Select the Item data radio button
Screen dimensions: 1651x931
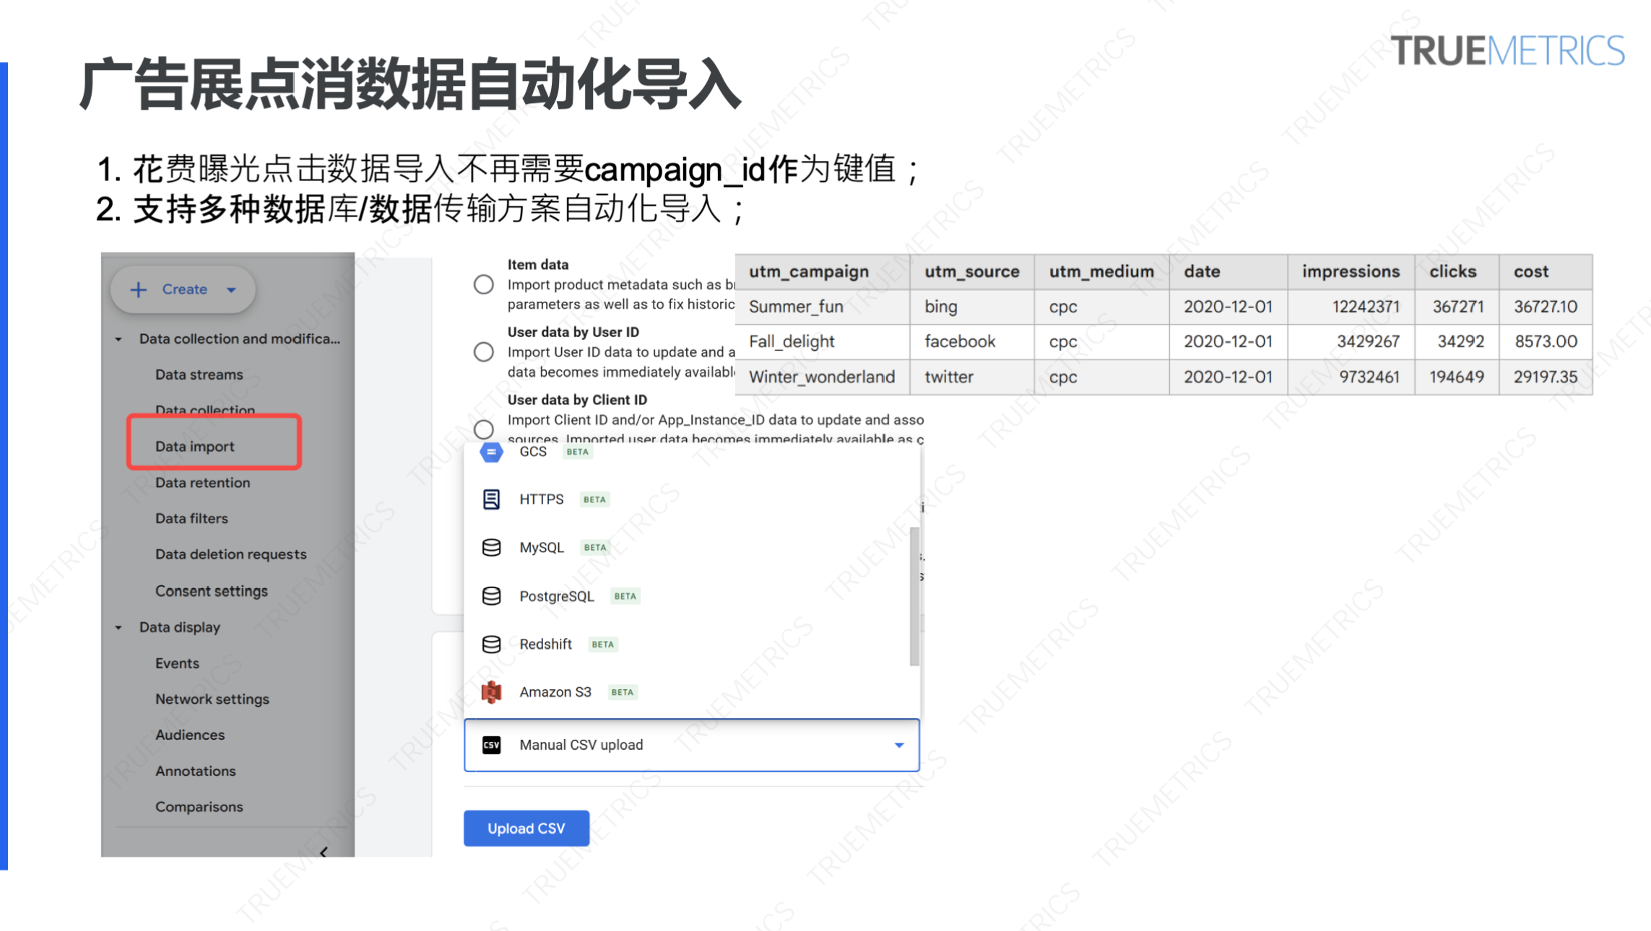point(484,284)
